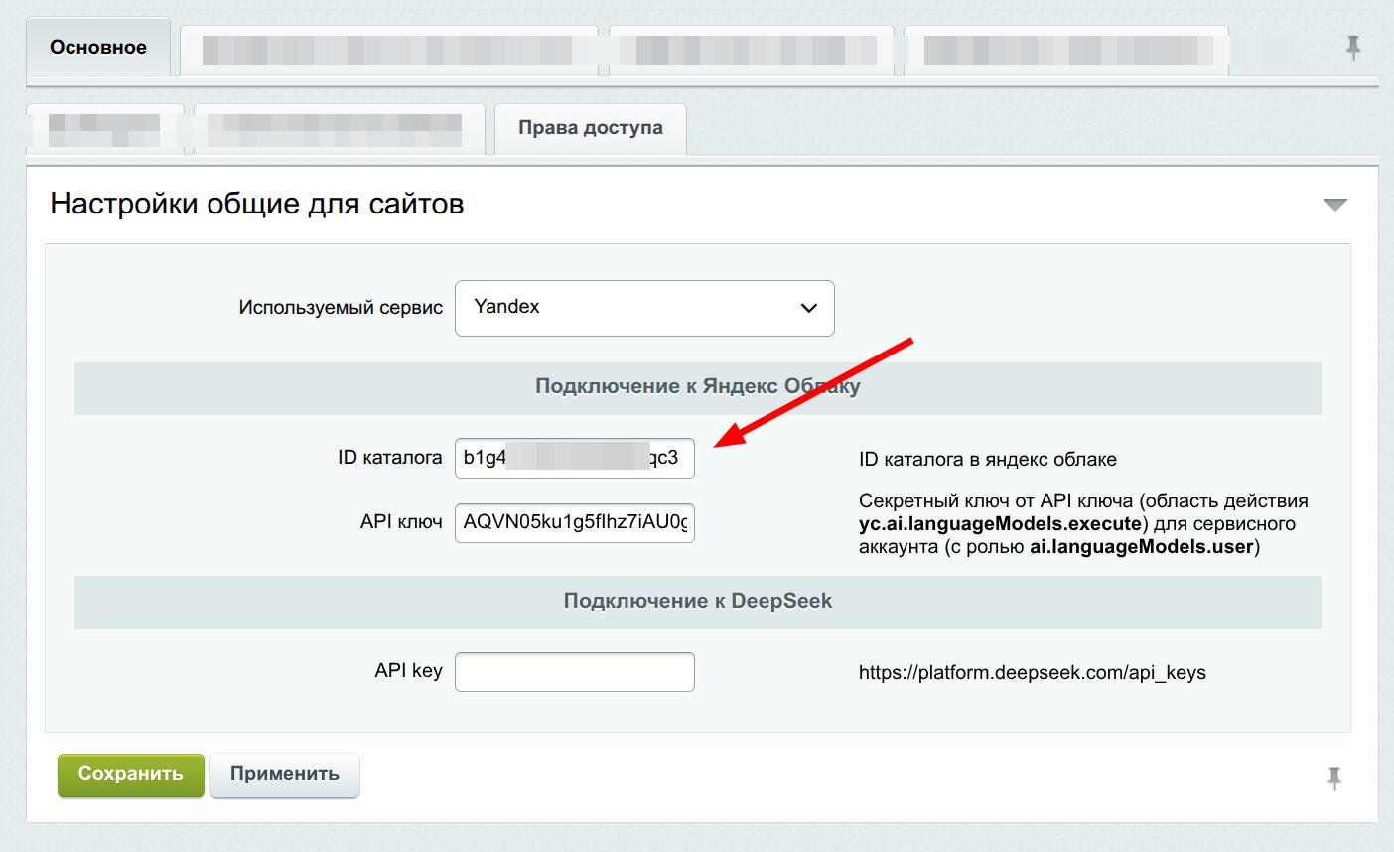
Task: Click the platform.deepseek.com/api_keys URL text
Action: coord(1032,673)
